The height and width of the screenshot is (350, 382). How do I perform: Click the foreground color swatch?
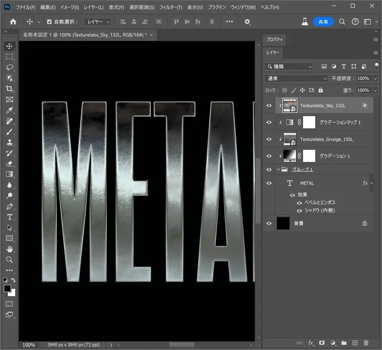point(7,288)
